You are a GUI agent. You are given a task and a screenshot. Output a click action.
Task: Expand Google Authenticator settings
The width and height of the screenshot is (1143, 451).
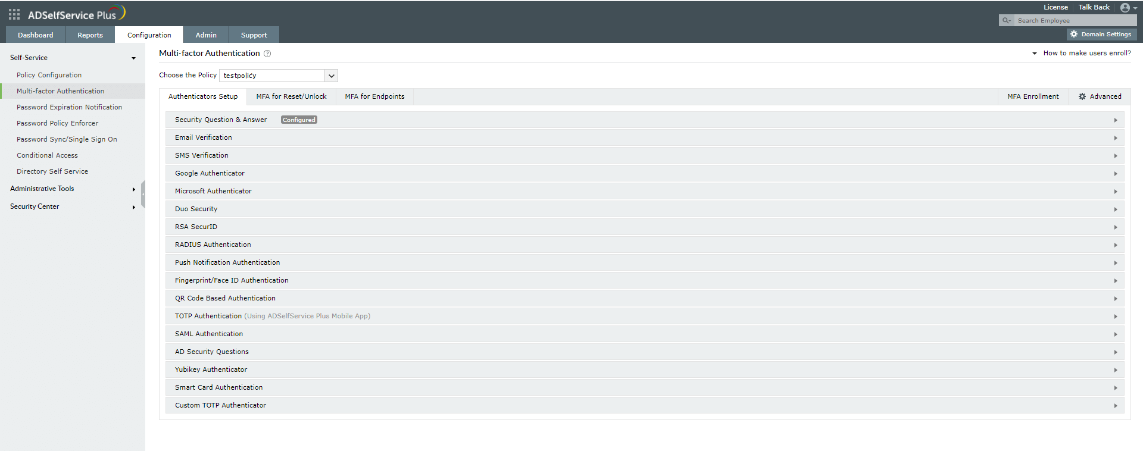[645, 173]
